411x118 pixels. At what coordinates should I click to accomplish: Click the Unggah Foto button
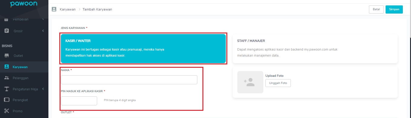278,83
